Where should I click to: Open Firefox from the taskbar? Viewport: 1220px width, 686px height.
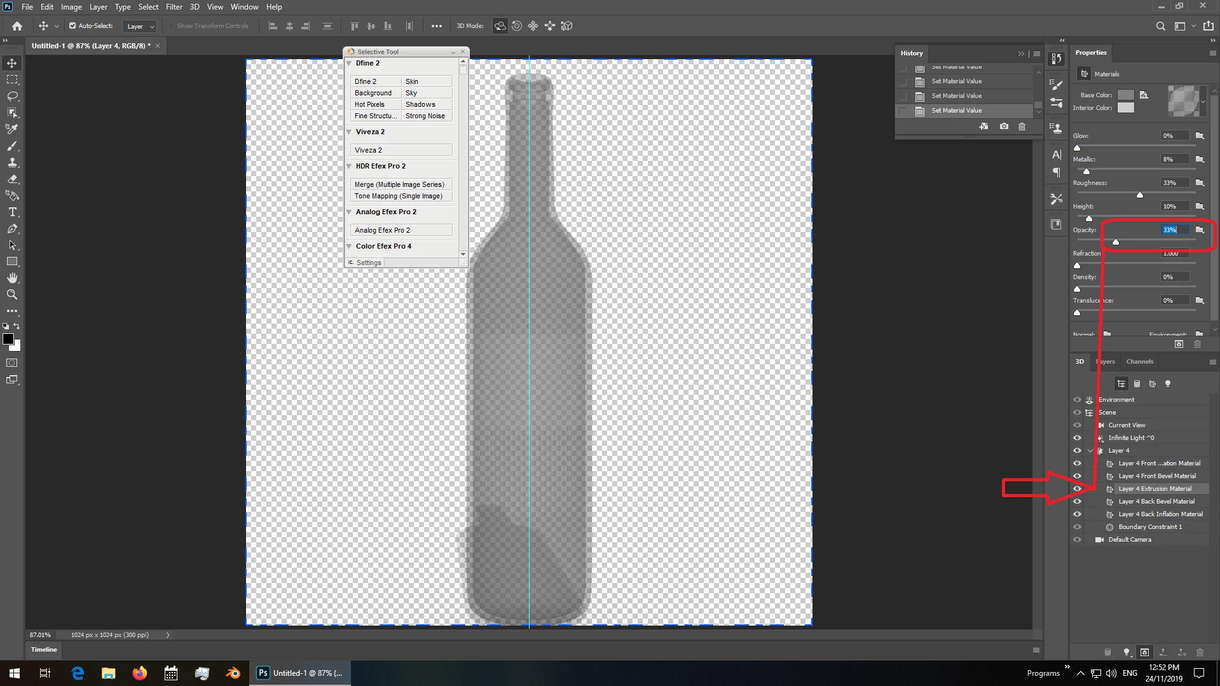(139, 673)
